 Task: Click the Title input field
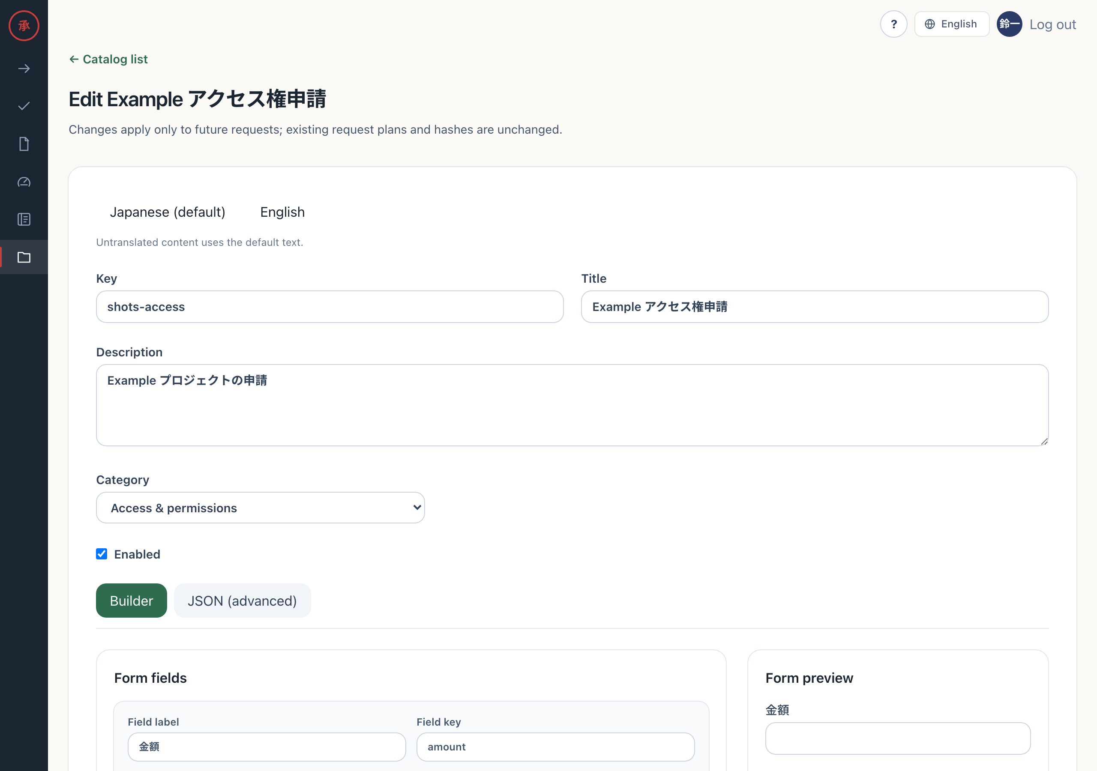coord(815,307)
